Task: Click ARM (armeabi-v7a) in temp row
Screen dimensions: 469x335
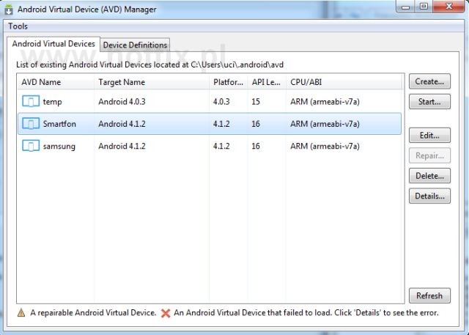Action: (325, 102)
